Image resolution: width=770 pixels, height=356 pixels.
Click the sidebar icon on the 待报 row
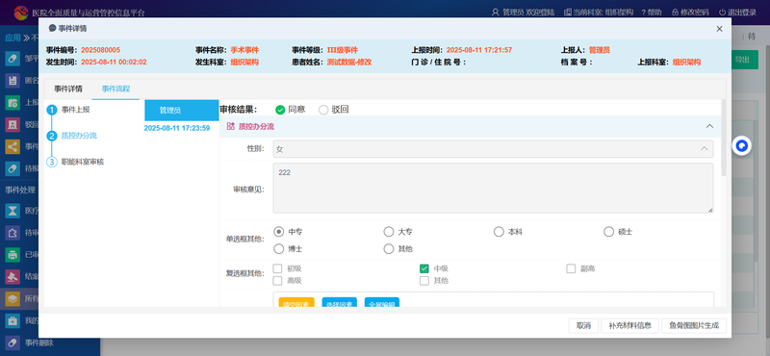[13, 168]
